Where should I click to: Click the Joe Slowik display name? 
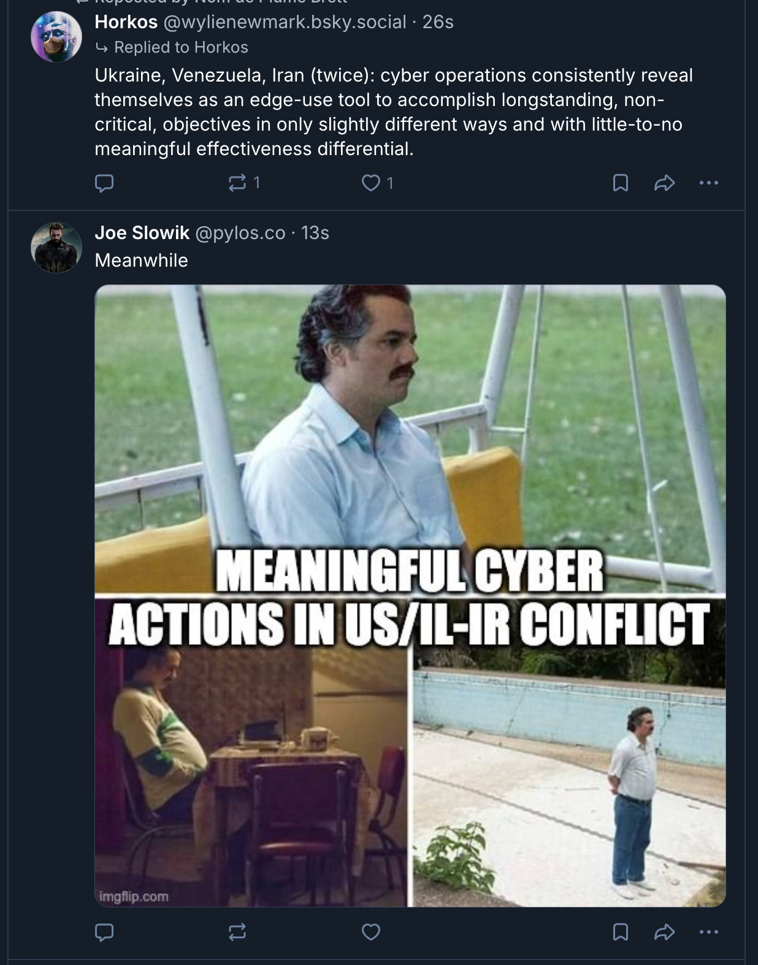click(142, 233)
